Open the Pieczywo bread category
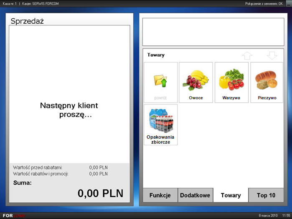Screen dimensions: 292x219 tap(267, 82)
